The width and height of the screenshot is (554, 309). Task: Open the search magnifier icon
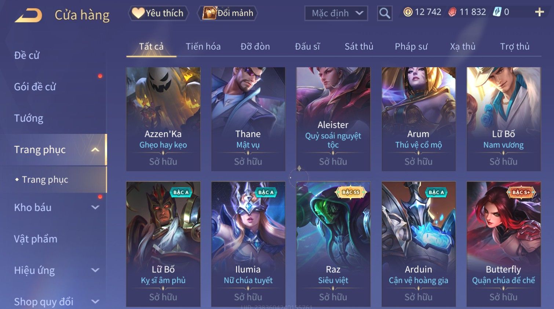(x=384, y=13)
